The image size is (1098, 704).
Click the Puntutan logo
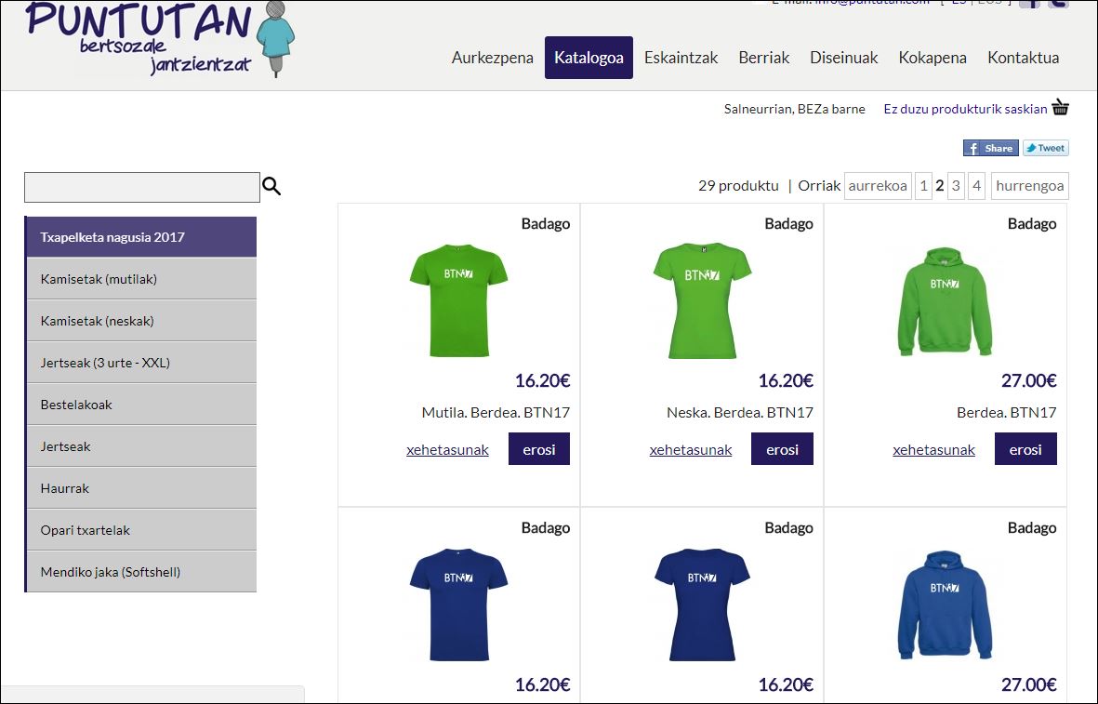pos(160,38)
